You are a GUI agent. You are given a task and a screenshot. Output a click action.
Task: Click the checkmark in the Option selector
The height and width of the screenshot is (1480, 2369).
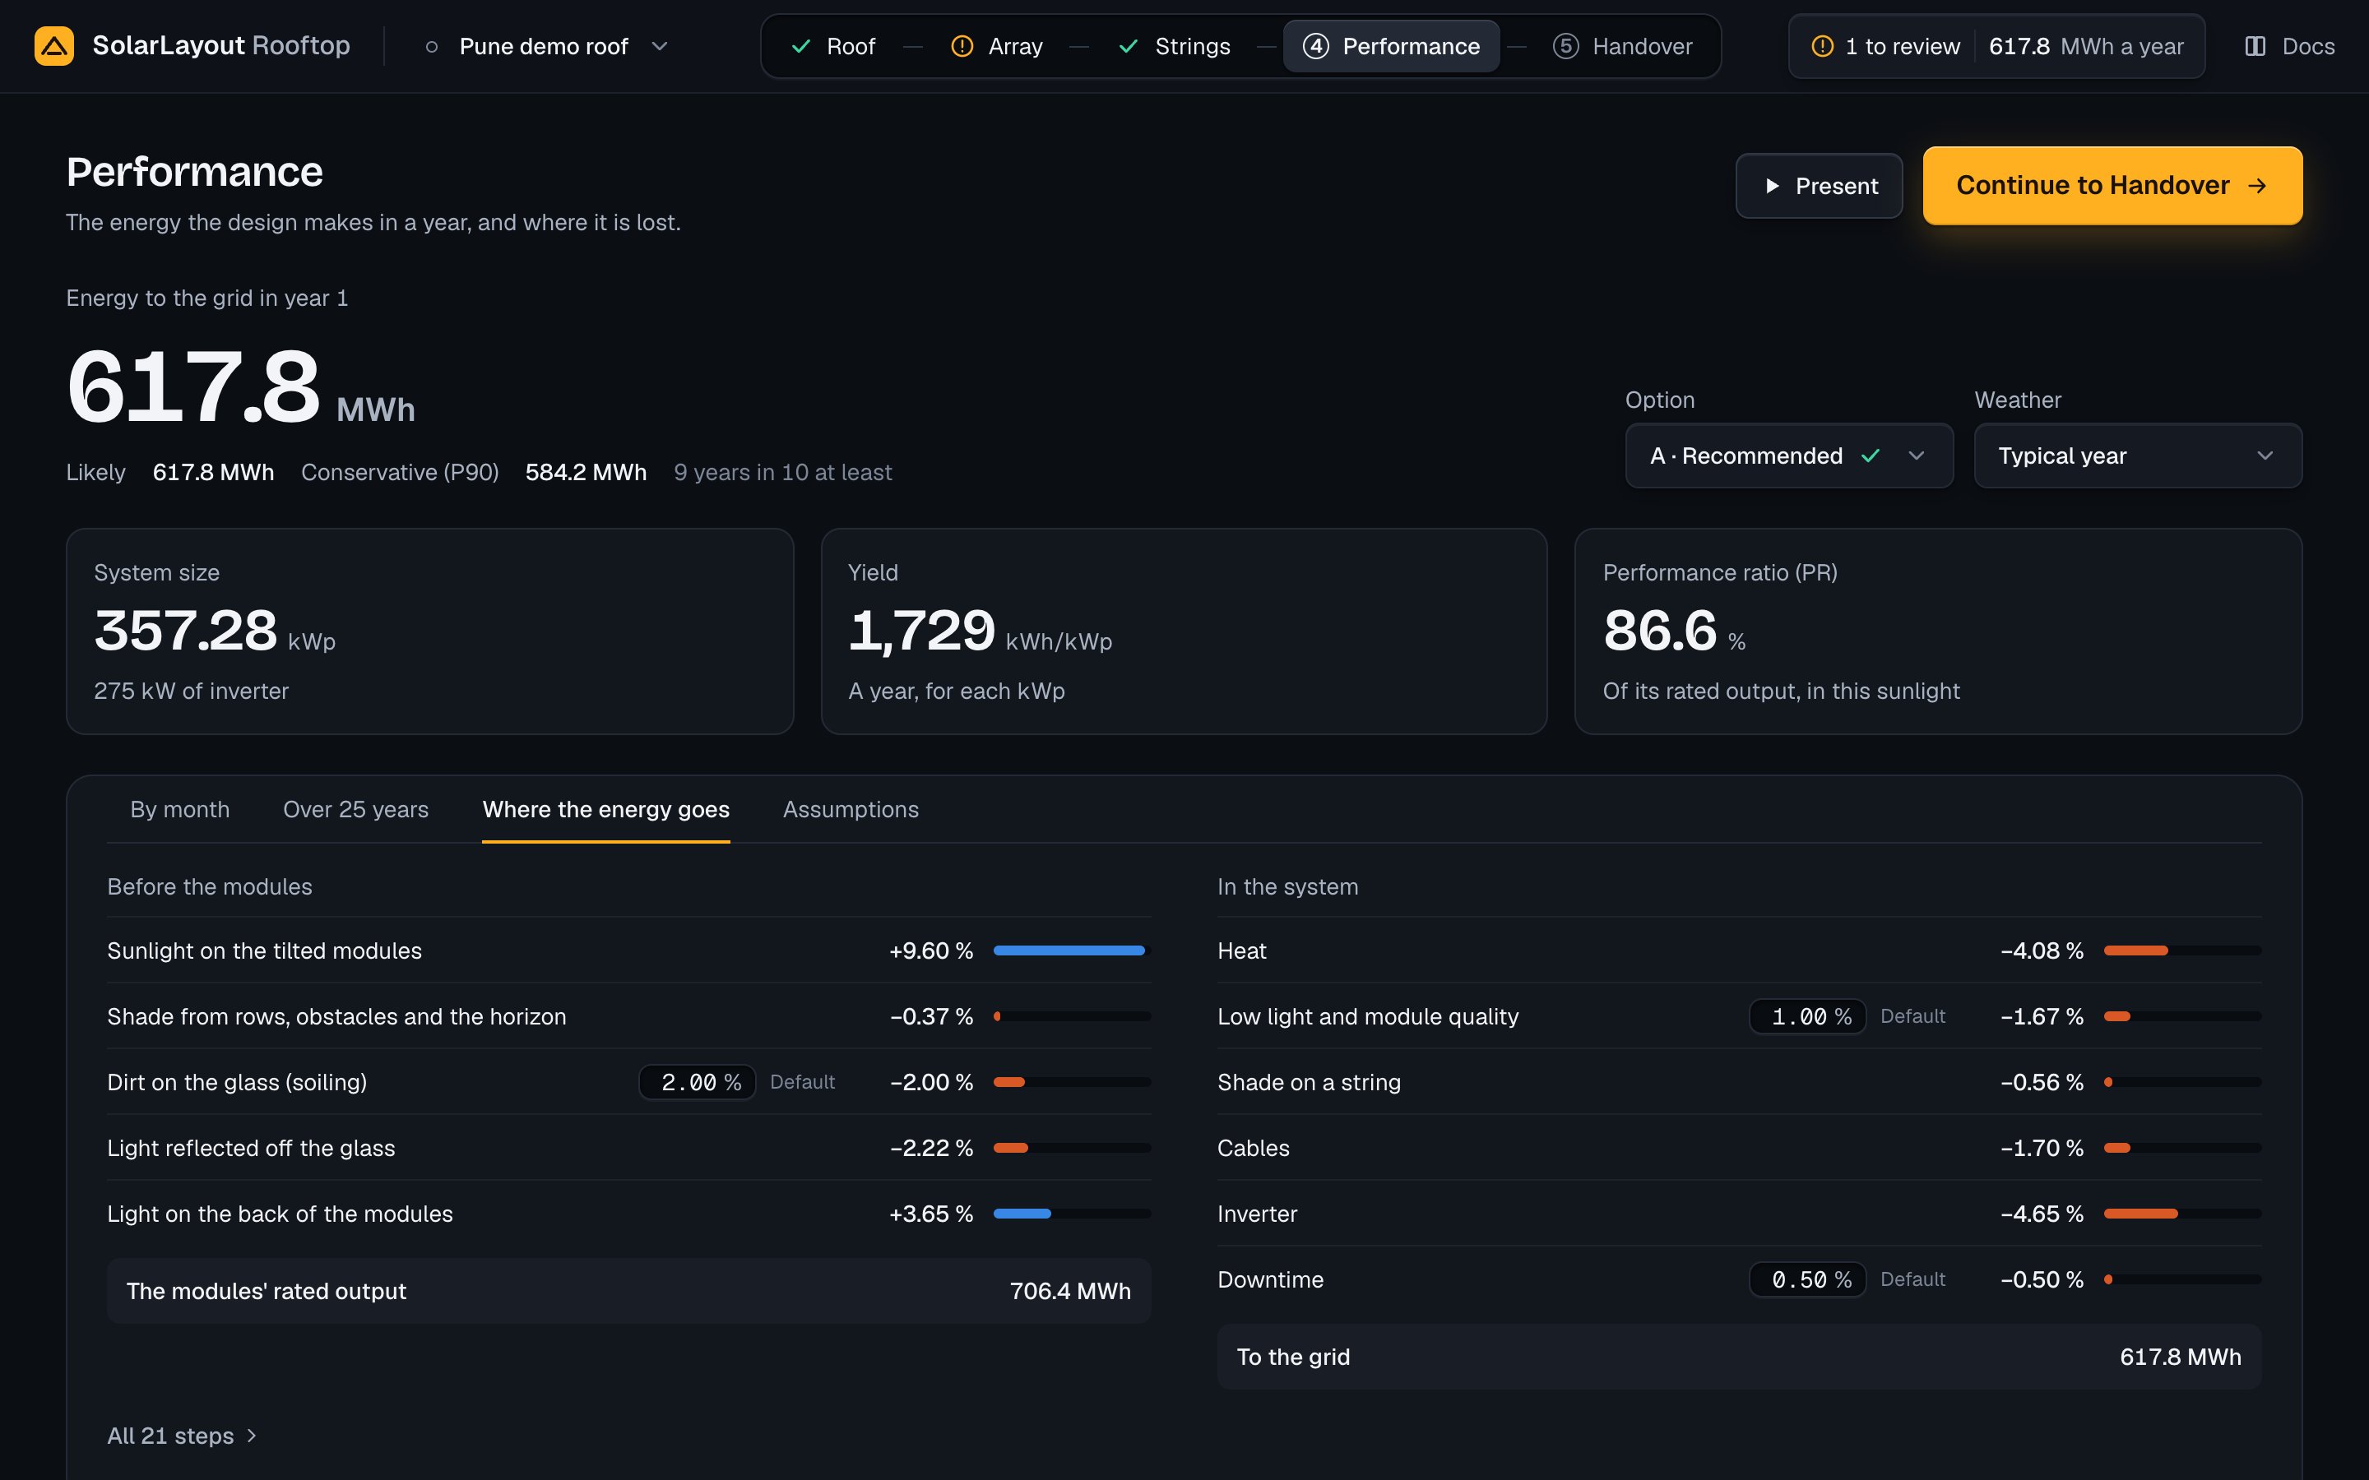point(1871,456)
